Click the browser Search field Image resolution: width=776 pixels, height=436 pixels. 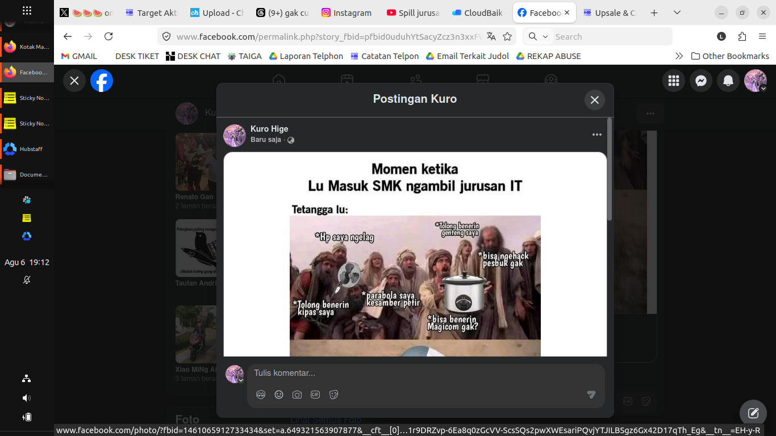click(612, 36)
